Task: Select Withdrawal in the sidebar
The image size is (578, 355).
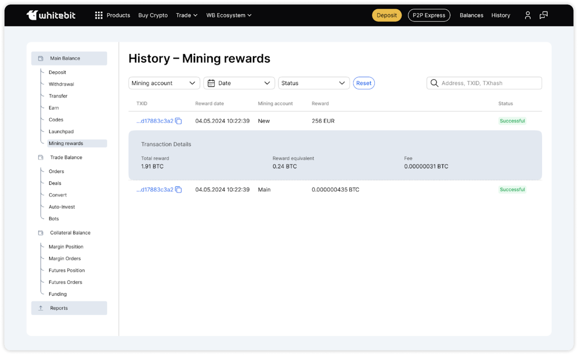Action: tap(61, 84)
